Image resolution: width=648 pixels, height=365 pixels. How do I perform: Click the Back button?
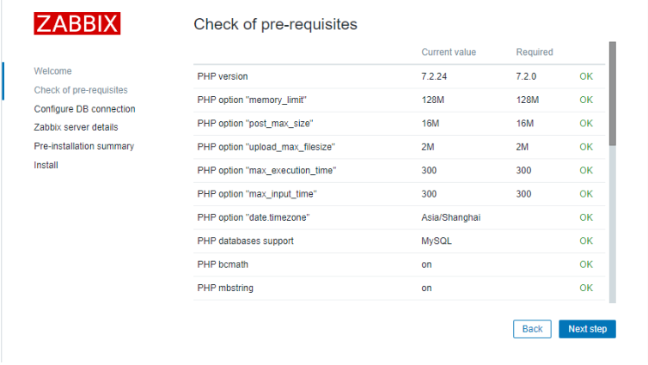[532, 329]
